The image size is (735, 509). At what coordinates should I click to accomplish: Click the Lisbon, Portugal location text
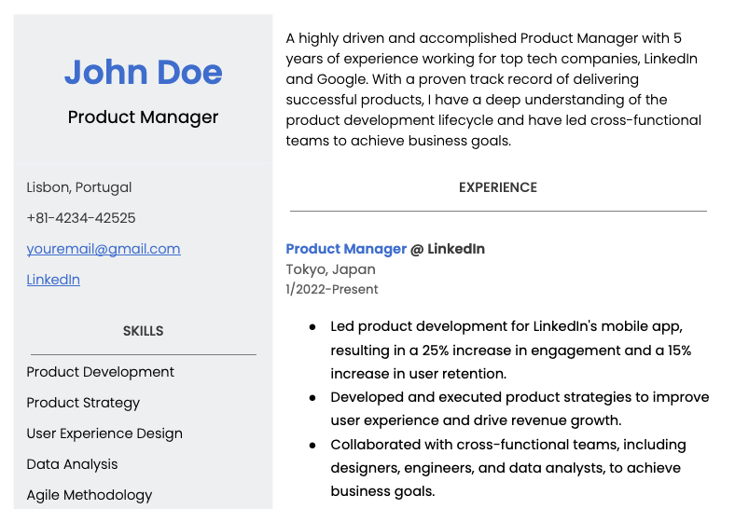(78, 187)
